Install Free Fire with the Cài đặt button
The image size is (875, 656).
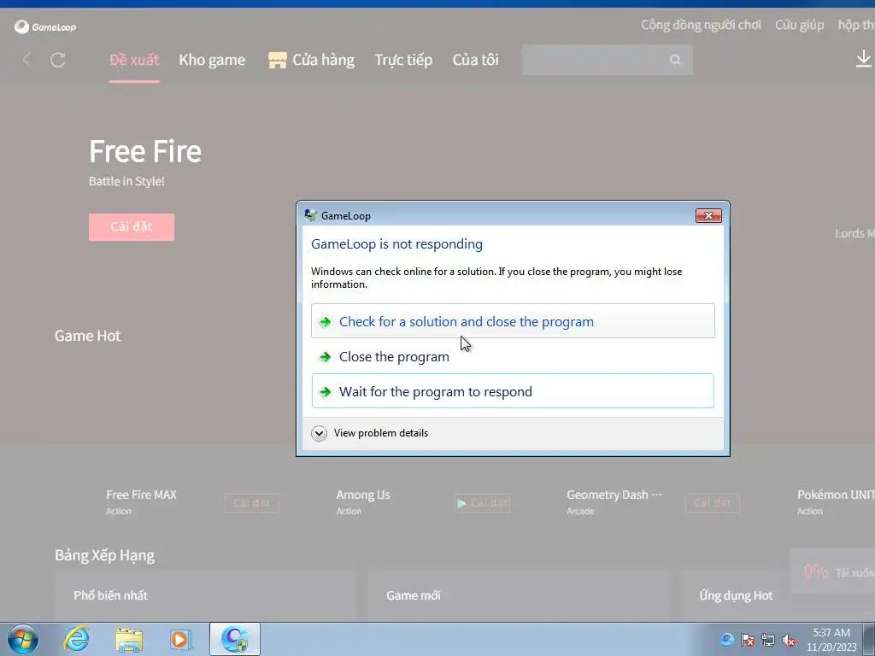click(x=131, y=227)
